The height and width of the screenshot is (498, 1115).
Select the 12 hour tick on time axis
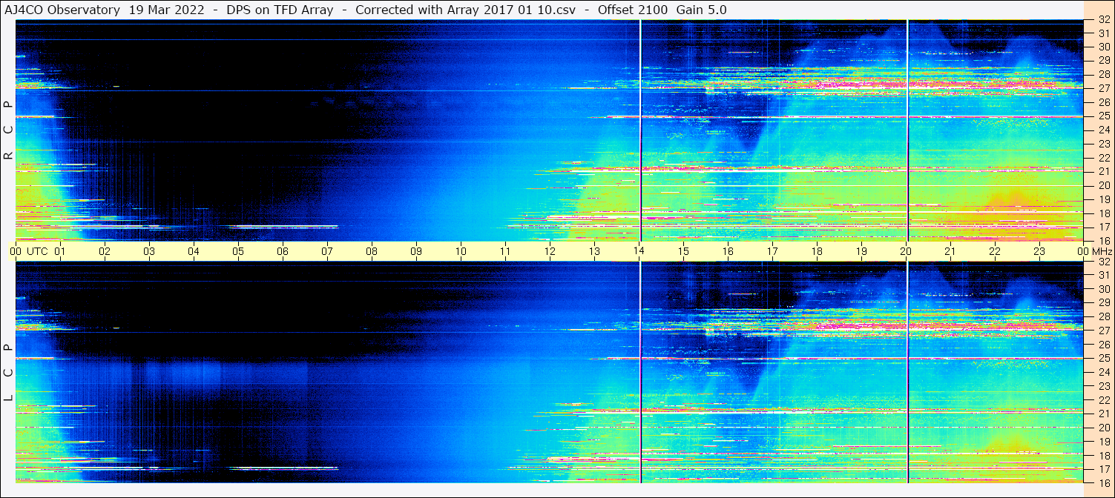tap(550, 251)
